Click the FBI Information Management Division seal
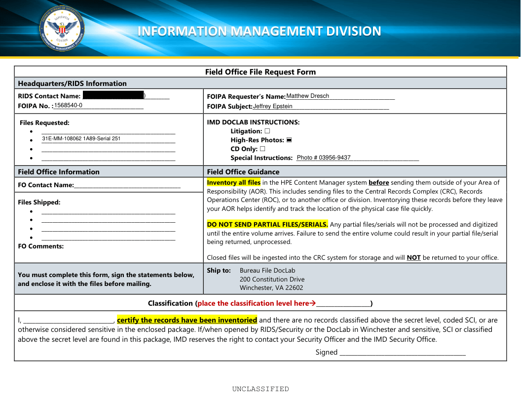Image resolution: width=521 pixels, height=403 pixels. (62, 28)
